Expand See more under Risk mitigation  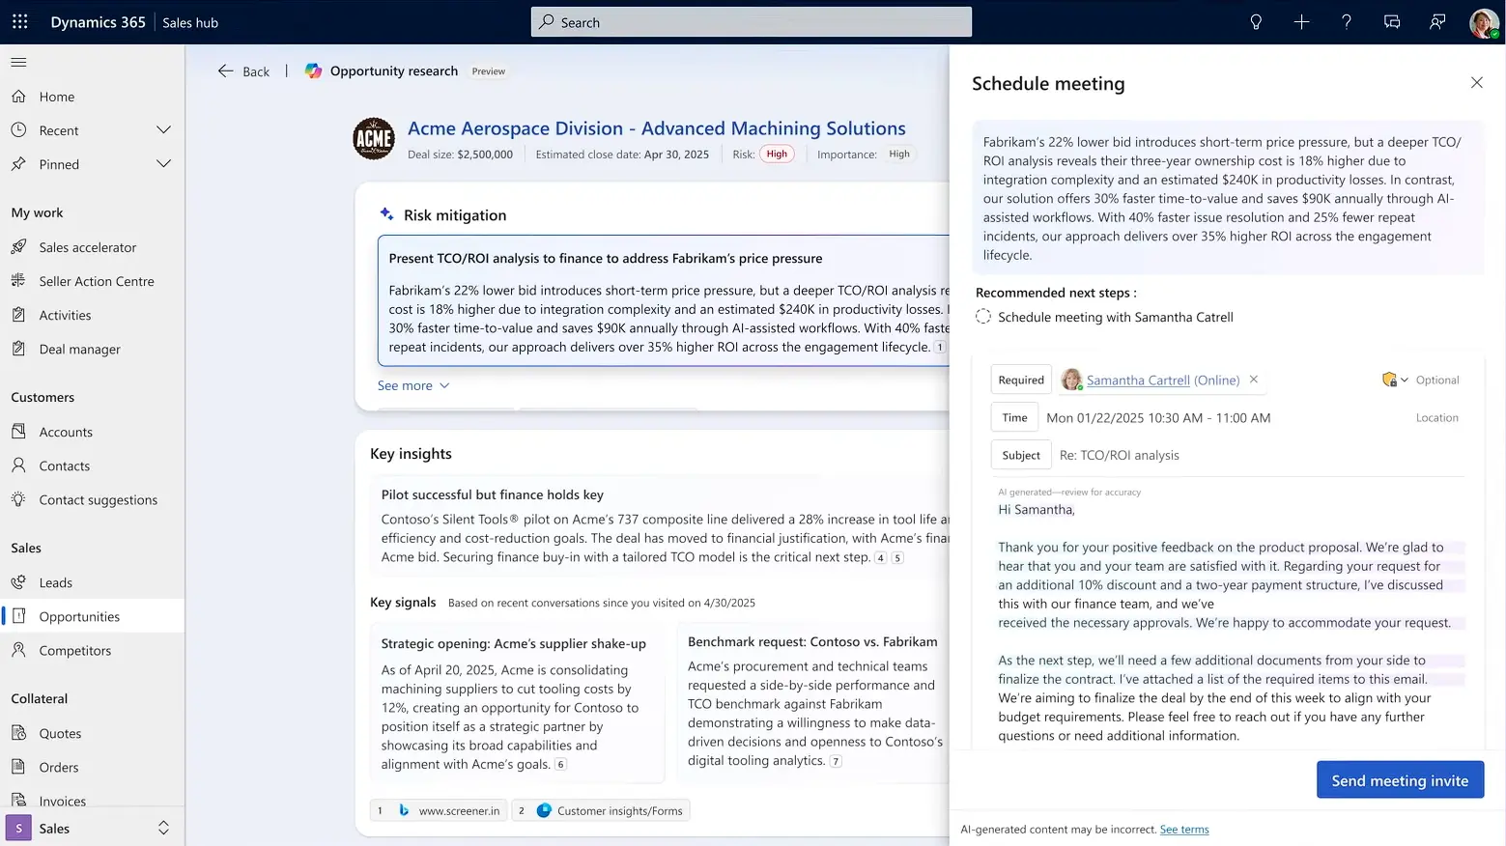pyautogui.click(x=413, y=385)
